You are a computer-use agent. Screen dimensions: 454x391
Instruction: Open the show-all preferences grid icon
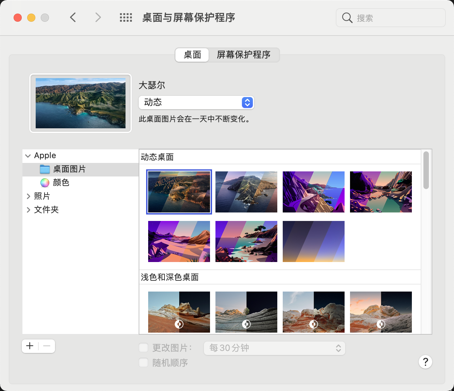126,18
